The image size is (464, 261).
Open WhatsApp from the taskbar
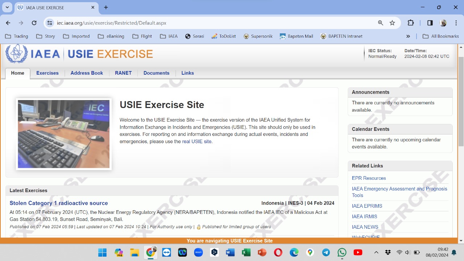click(342, 252)
